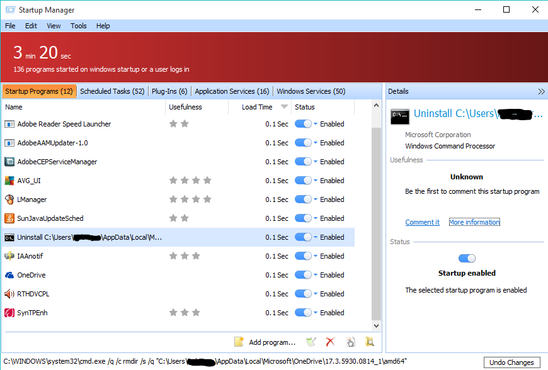
Task: Open the File menu
Action: point(10,26)
